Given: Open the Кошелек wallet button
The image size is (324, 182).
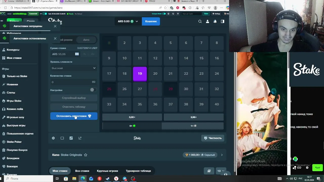Looking at the screenshot, I should 151,21.
